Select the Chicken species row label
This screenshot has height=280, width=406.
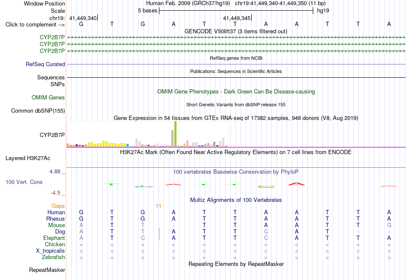tap(55, 244)
